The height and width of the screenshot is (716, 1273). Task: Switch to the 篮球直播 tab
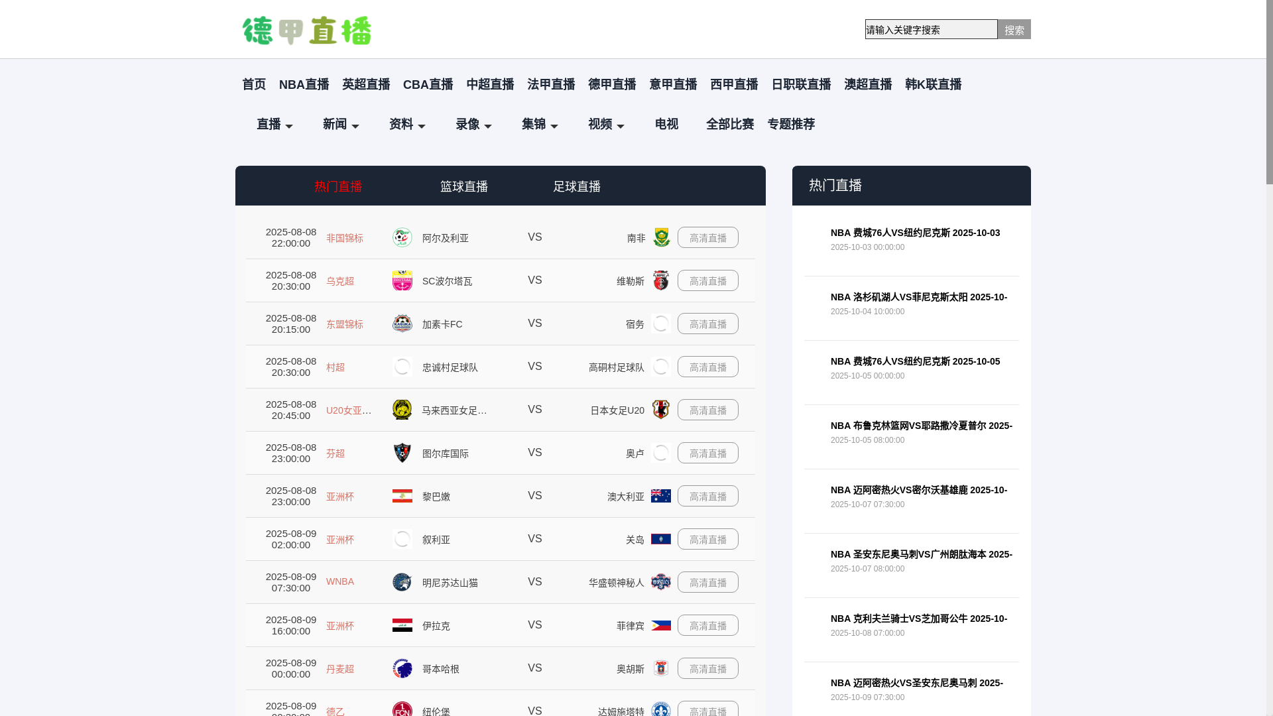464,186
